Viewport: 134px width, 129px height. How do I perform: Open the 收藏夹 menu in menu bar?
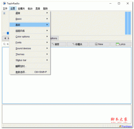pyautogui.click(x=21, y=9)
